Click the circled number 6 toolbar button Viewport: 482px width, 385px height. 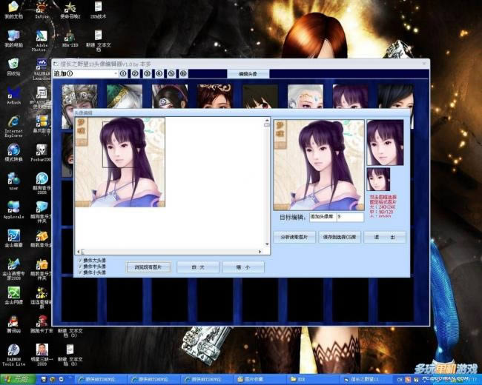click(x=183, y=73)
